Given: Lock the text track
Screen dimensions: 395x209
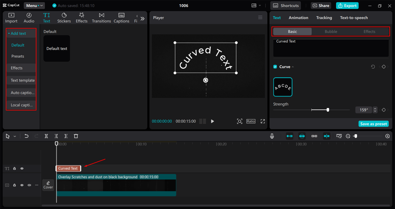Looking at the screenshot, I should [x=15, y=169].
